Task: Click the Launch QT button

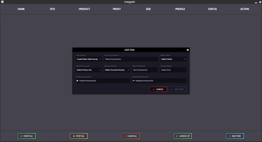Action: (183, 136)
